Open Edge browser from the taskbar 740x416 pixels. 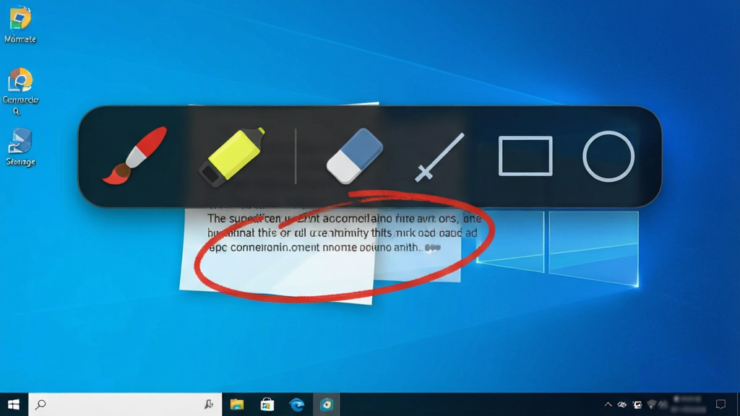pos(297,404)
